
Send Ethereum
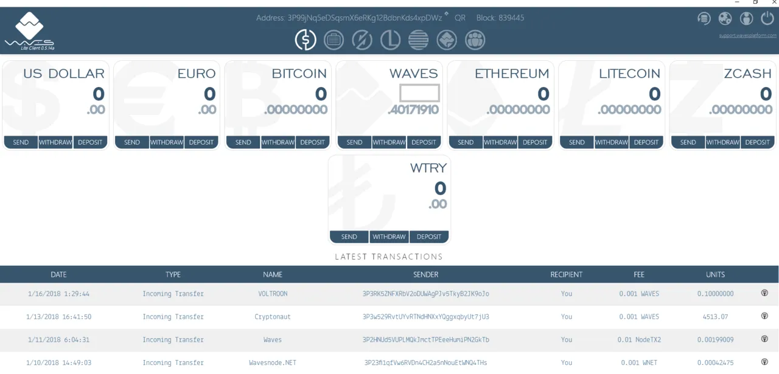tap(466, 142)
